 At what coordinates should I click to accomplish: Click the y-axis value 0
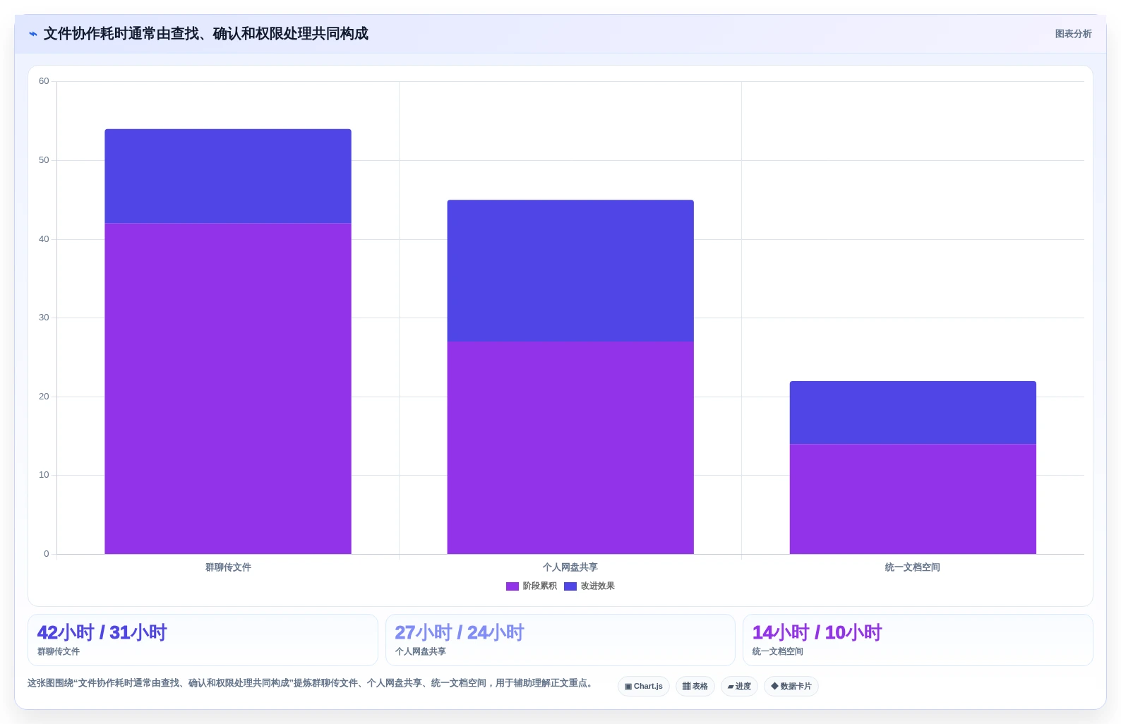click(47, 554)
